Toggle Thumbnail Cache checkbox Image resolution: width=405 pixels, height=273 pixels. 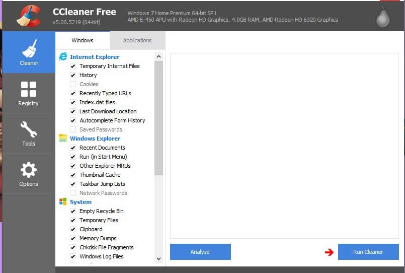click(73, 175)
